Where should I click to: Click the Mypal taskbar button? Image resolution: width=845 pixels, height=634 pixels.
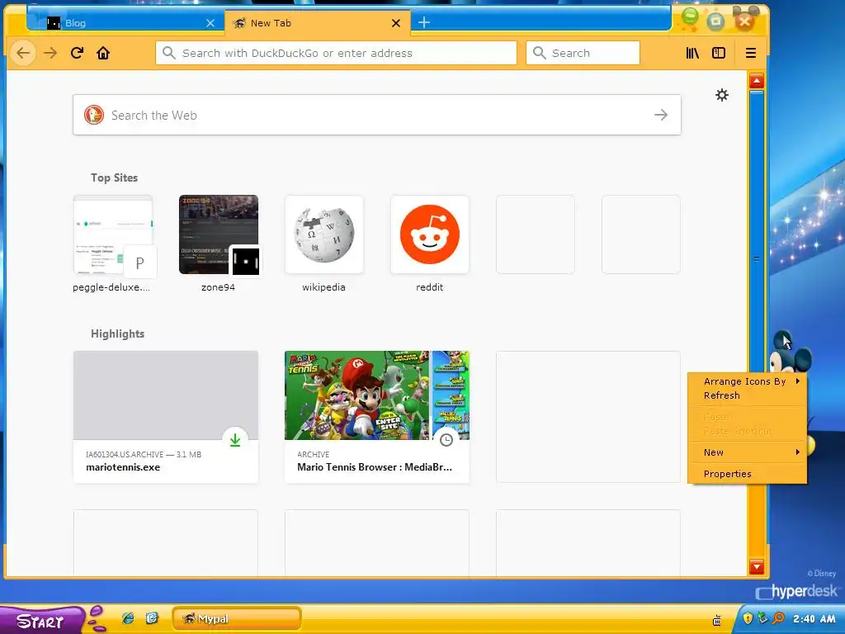coord(237,618)
